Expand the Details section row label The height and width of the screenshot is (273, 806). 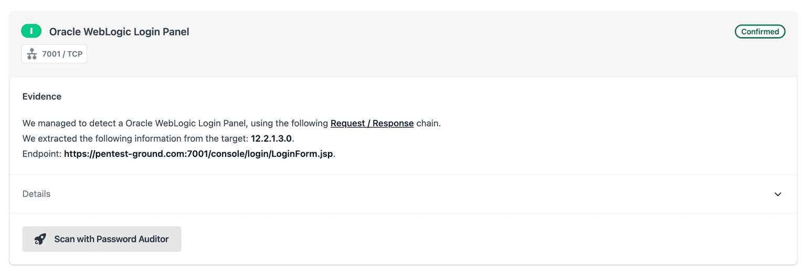coord(36,194)
